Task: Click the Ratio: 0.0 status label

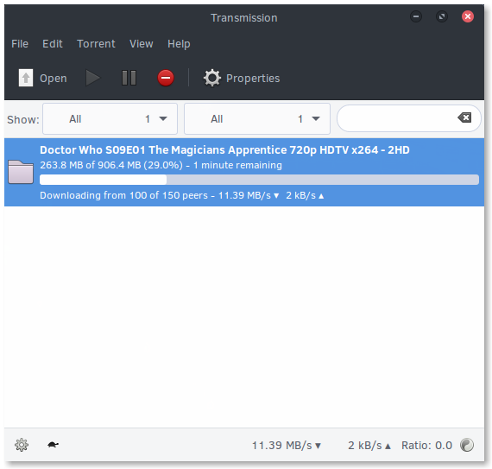Action: [x=426, y=445]
